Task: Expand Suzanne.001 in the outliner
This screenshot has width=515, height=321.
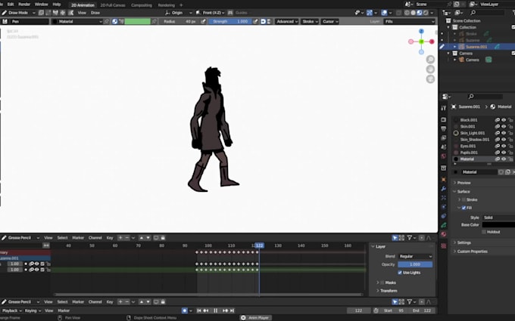Action: [x=455, y=47]
